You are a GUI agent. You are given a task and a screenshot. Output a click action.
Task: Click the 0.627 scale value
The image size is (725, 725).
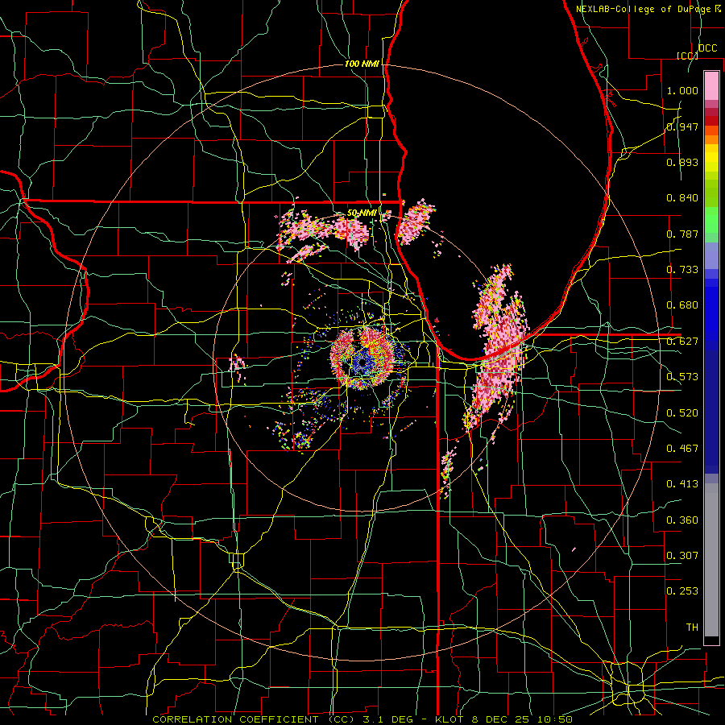click(x=682, y=342)
